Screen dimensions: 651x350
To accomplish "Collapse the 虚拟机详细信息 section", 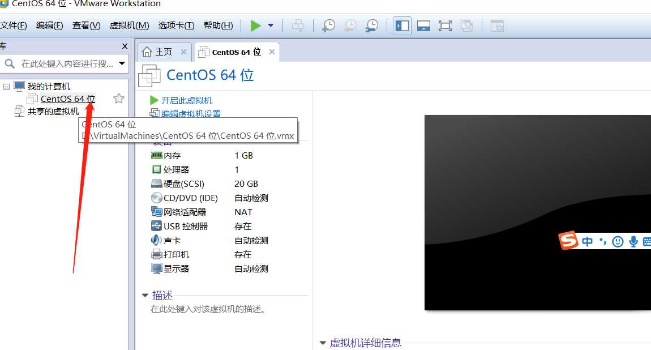I will click(323, 343).
